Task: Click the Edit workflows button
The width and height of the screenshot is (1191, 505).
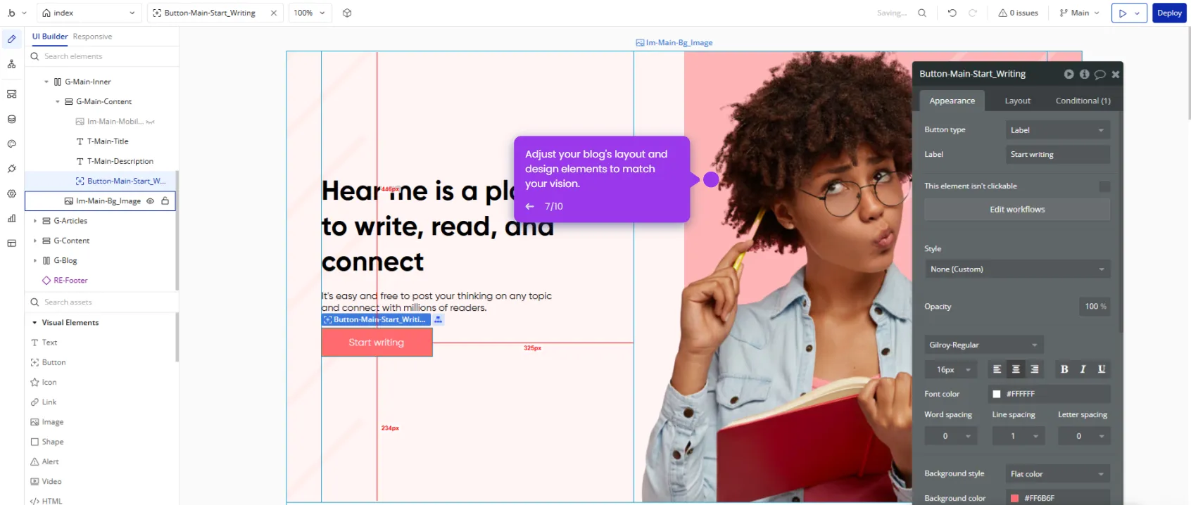Action: click(1017, 210)
